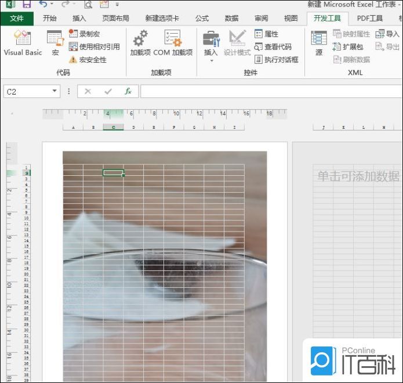
Task: Click XML Export (导出)
Action: (387, 46)
